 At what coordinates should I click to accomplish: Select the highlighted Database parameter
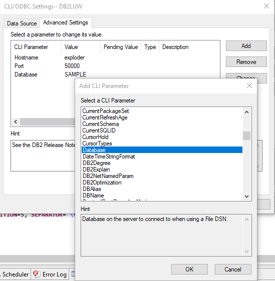click(x=162, y=150)
